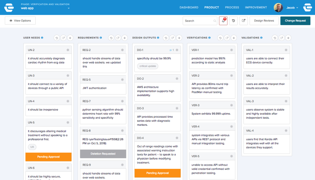
Task: Click Deletion Requested on REQ-8
Action: (103, 154)
